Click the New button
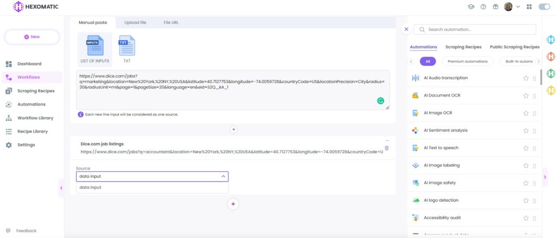Image resolution: width=557 pixels, height=238 pixels. pos(32,37)
